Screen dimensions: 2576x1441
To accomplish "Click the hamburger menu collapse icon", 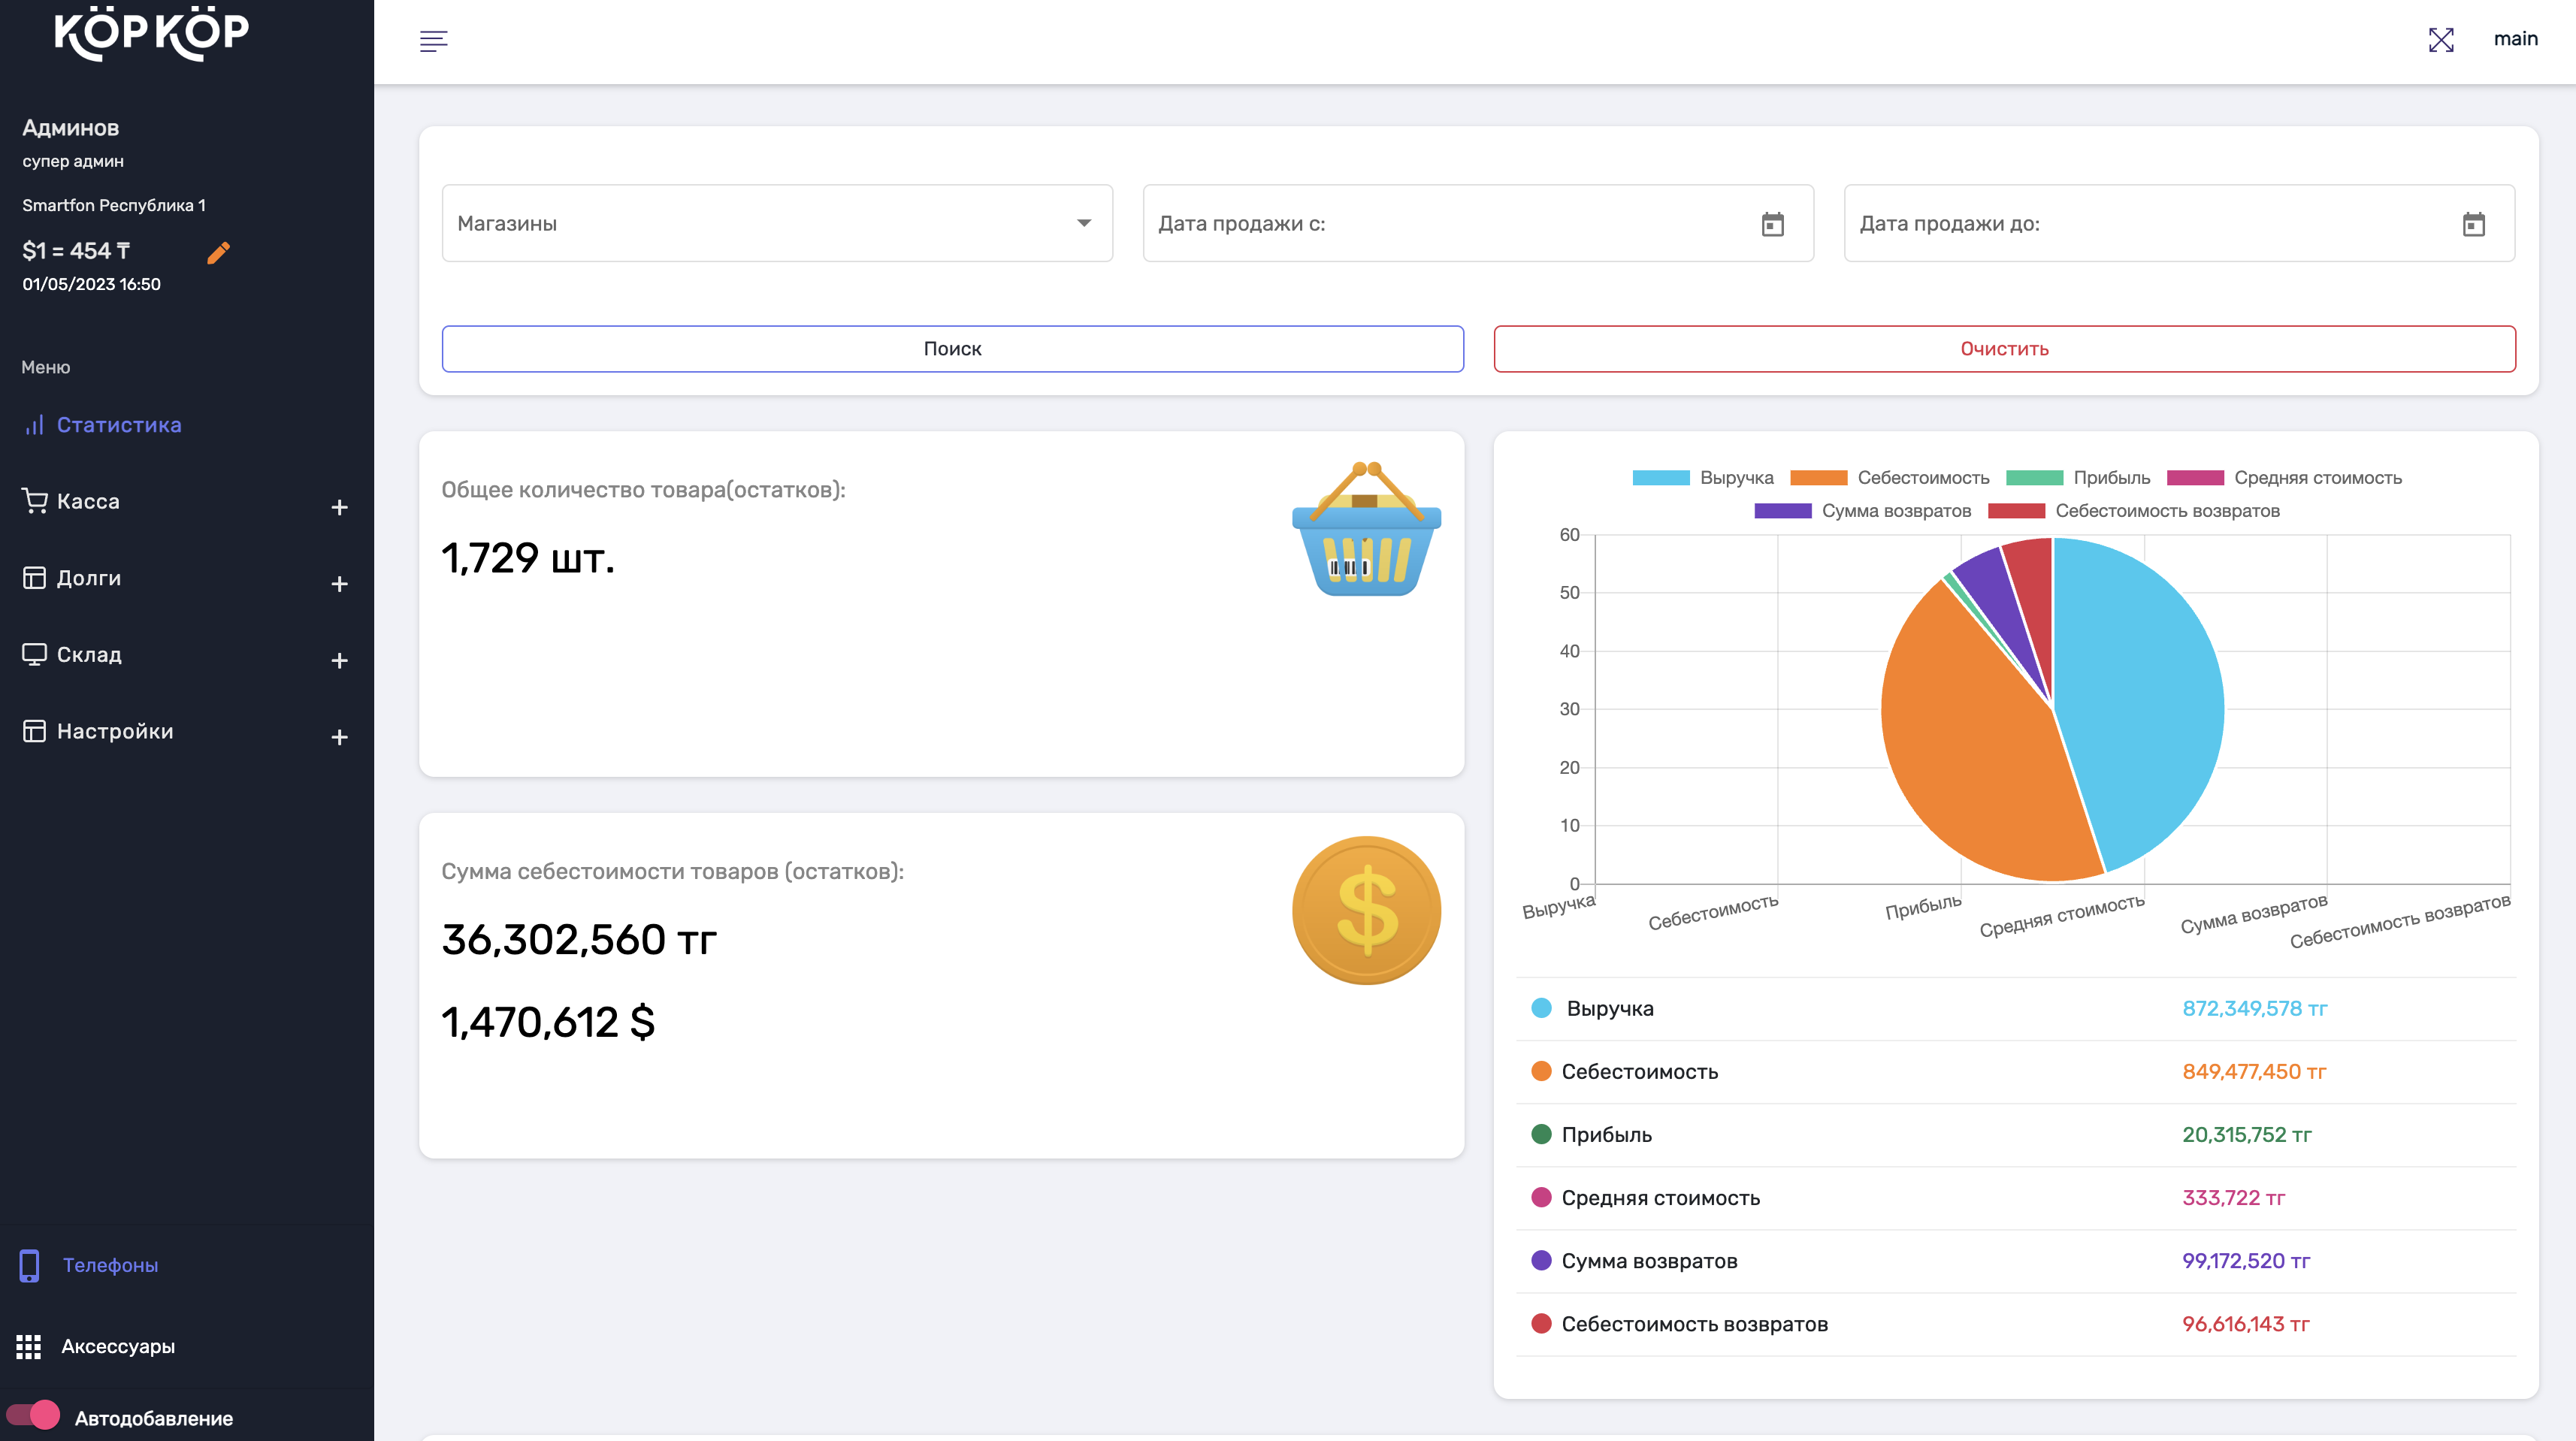I will pos(433,41).
